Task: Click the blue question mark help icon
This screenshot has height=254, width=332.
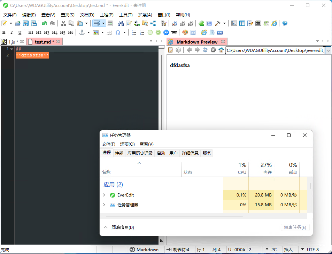Action: [285, 23]
